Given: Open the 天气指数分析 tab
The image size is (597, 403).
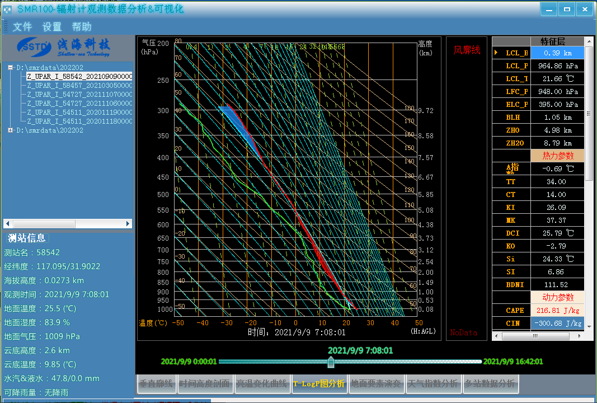Looking at the screenshot, I should [x=433, y=383].
